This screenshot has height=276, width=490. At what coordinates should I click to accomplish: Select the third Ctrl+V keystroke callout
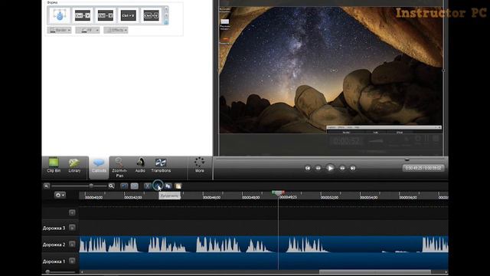click(x=106, y=15)
